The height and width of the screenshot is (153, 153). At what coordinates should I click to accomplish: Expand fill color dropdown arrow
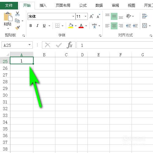click(x=76, y=26)
